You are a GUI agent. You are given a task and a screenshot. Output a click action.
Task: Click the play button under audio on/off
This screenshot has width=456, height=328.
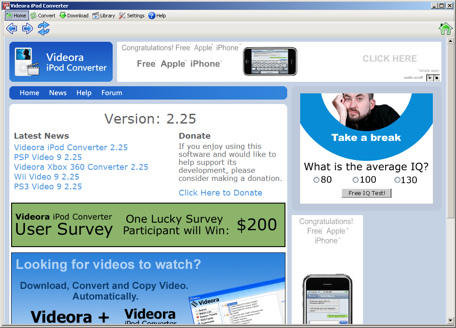pyautogui.click(x=430, y=78)
